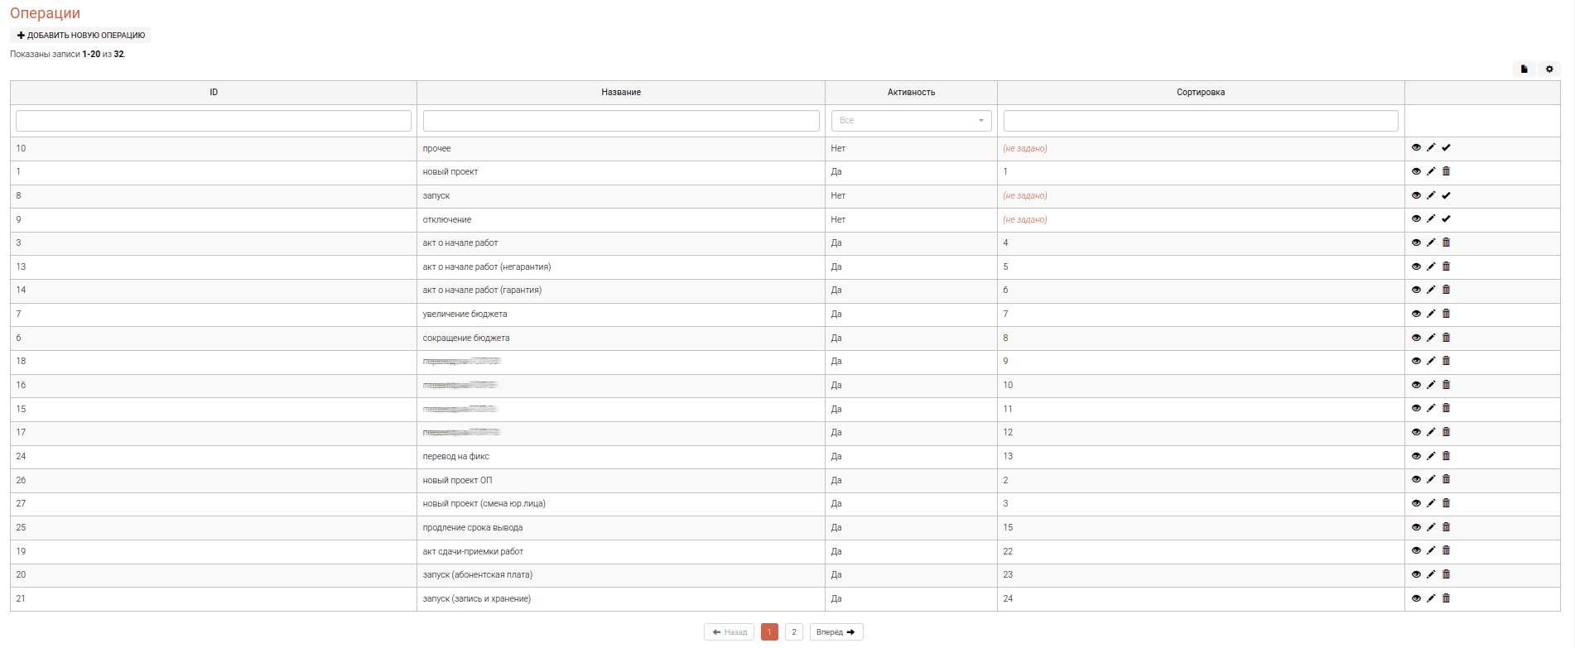Open the table settings gear icon
1575x648 pixels.
[1549, 70]
